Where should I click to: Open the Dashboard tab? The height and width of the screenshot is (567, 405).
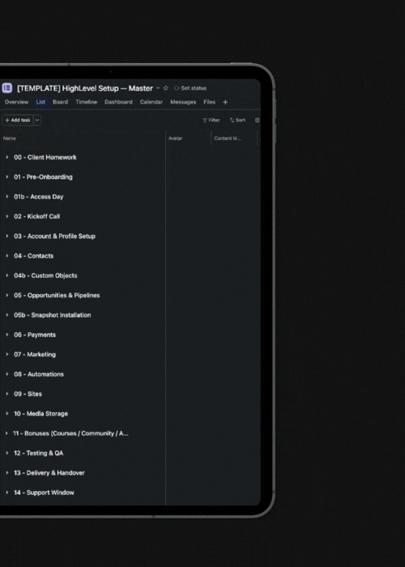[x=118, y=102]
